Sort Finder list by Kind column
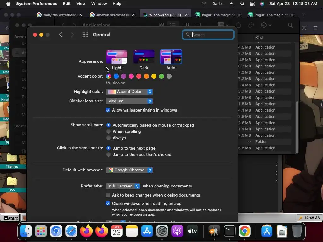Viewport: 323px width, 242px height. (x=259, y=37)
